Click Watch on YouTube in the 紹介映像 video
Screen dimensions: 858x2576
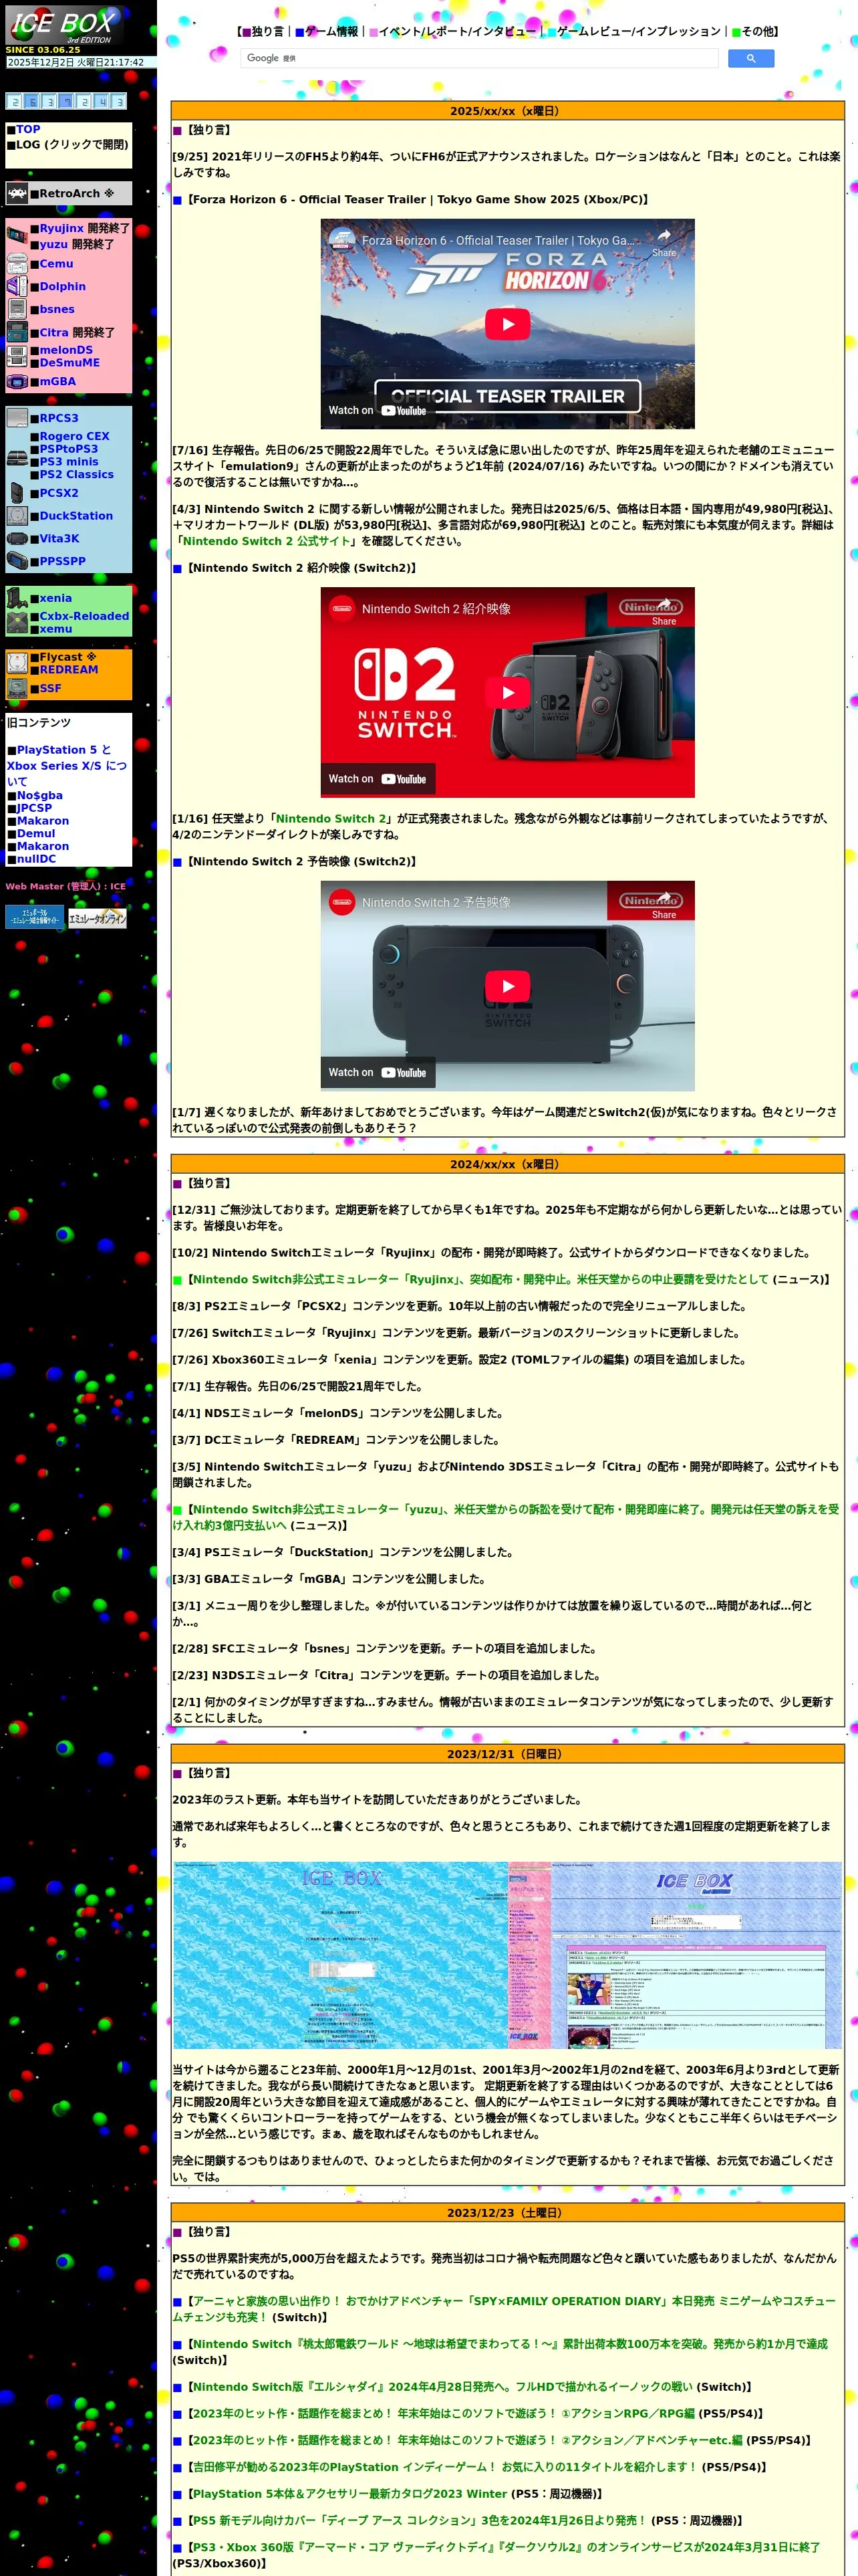[378, 779]
